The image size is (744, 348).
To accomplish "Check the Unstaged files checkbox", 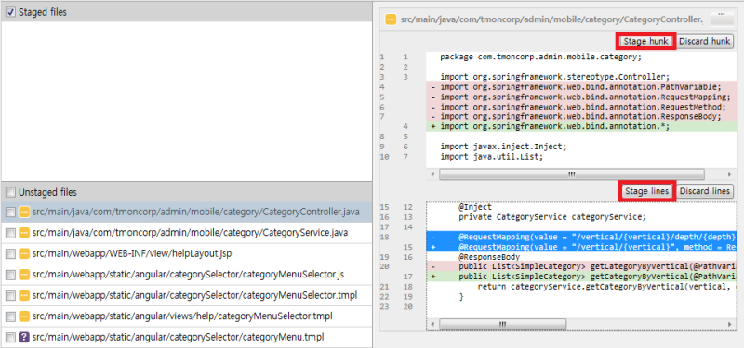I will pos(10,192).
